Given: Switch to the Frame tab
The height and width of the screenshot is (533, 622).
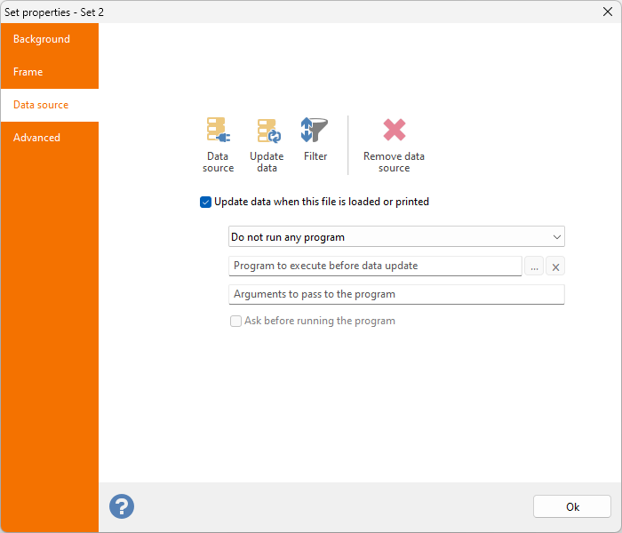Looking at the screenshot, I should [50, 72].
